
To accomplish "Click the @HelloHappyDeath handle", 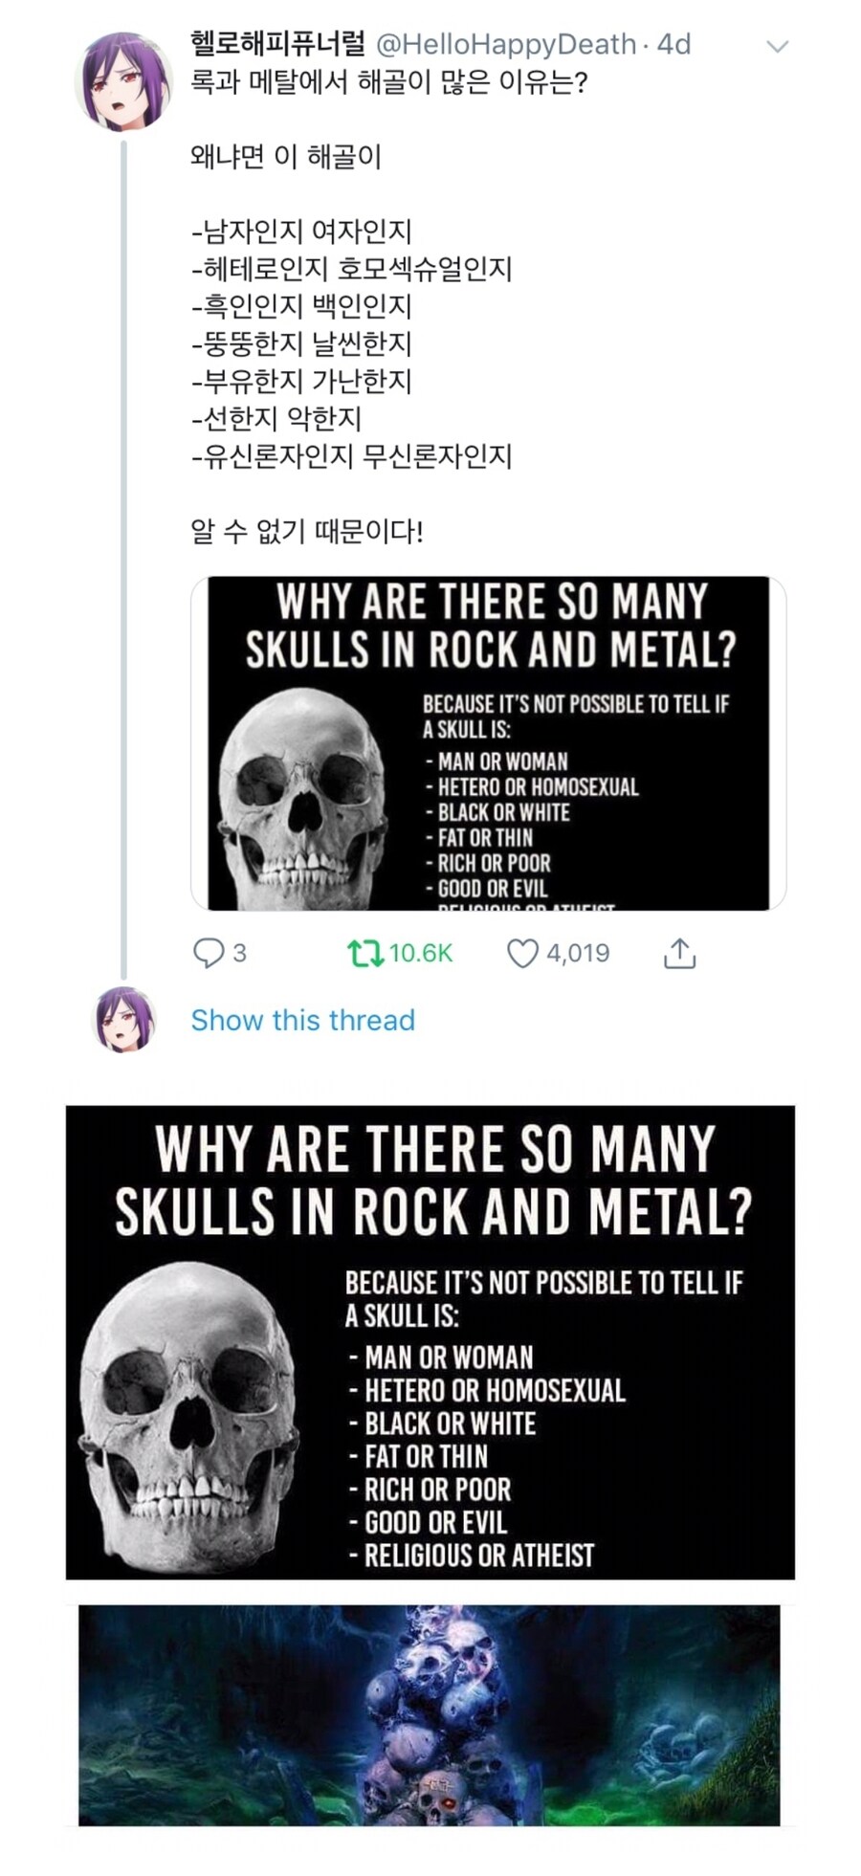I will tap(505, 44).
